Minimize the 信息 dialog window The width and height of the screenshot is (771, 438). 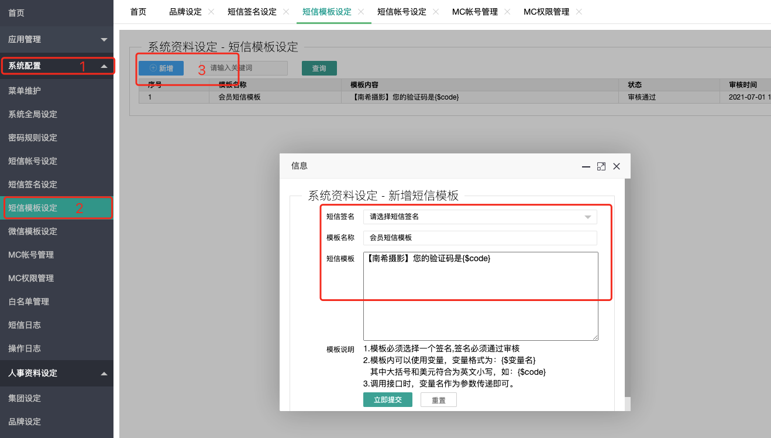[x=586, y=166]
